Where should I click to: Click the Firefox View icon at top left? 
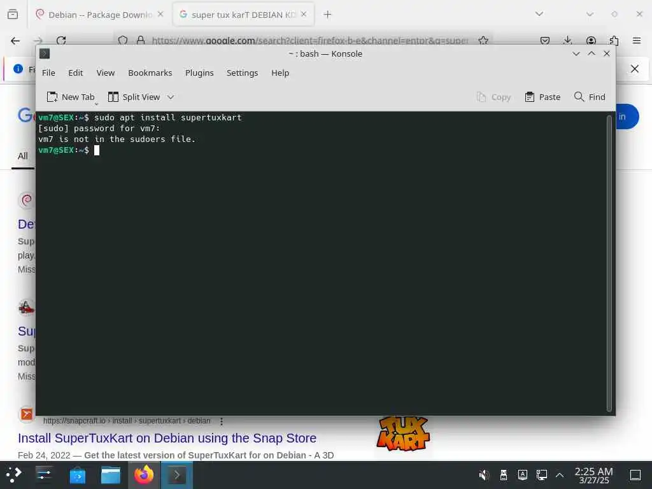[x=13, y=15]
